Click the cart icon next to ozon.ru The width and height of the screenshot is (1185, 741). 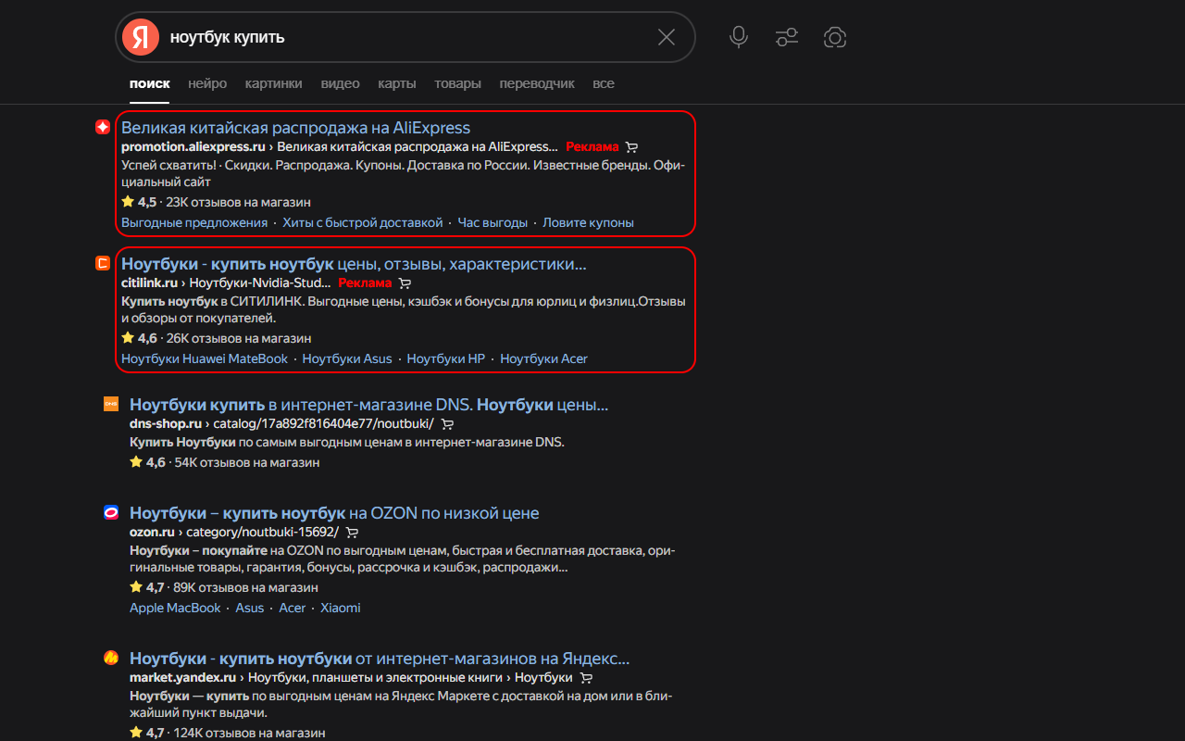click(352, 533)
